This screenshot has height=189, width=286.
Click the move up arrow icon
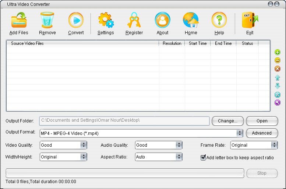pyautogui.click(x=278, y=78)
